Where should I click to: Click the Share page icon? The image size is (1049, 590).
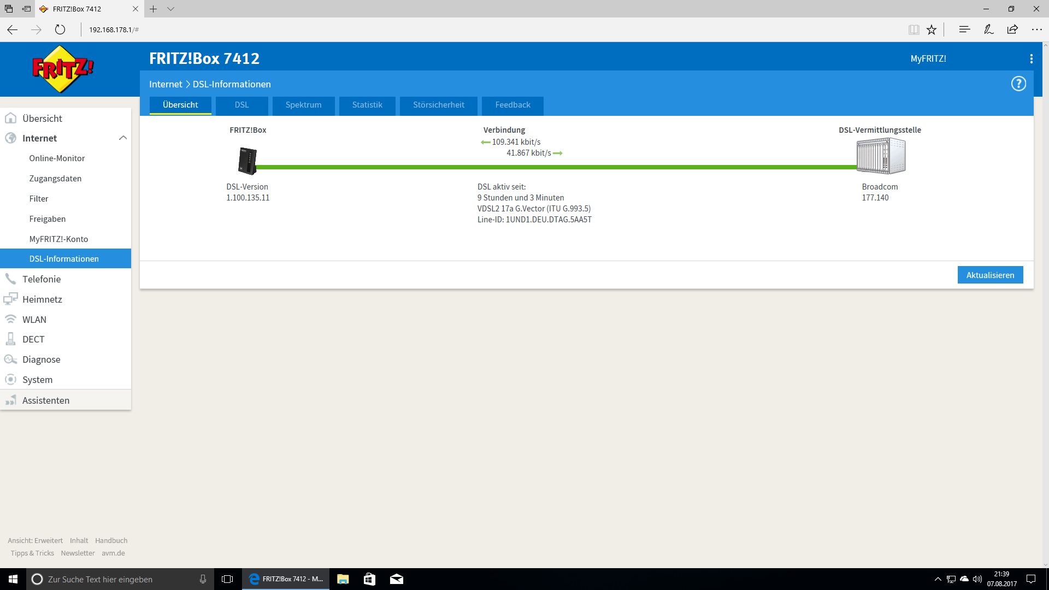[1012, 29]
